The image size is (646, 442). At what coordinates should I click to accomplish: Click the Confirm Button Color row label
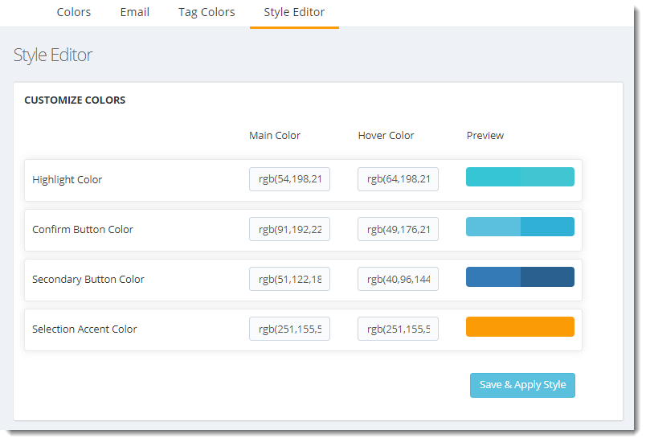click(x=83, y=230)
